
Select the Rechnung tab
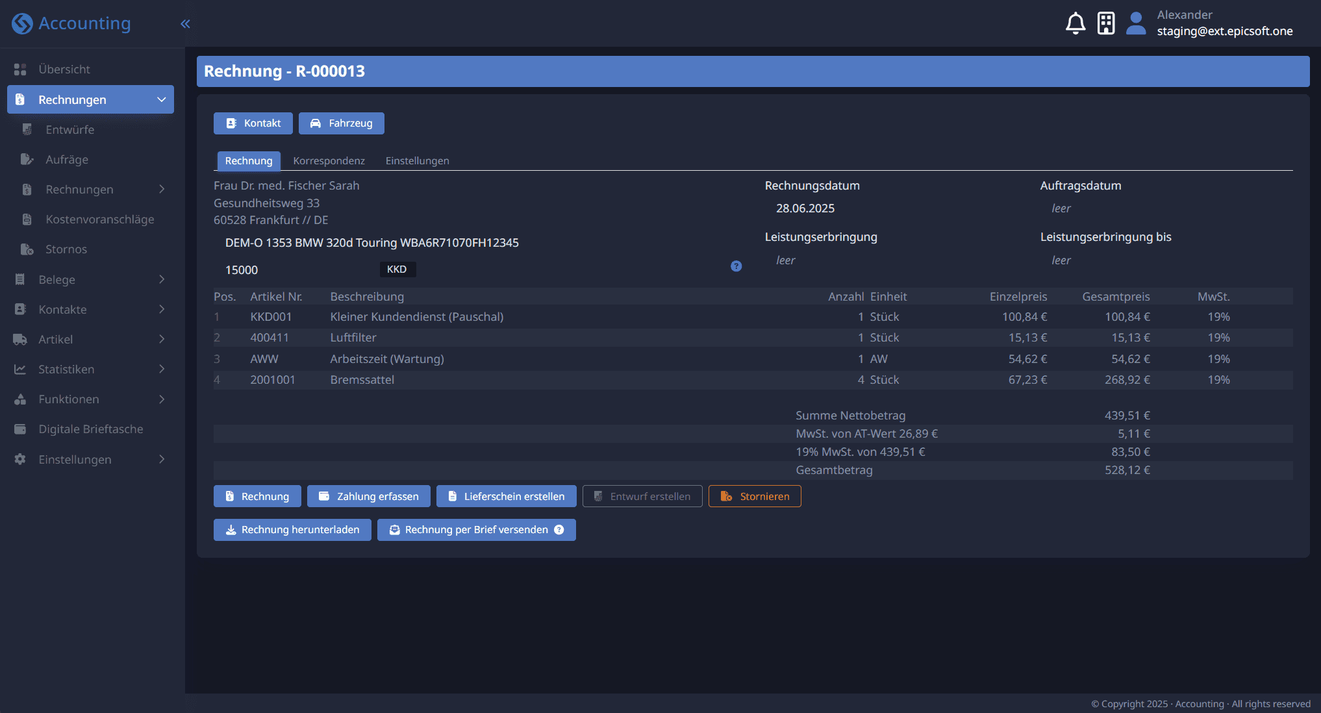(x=249, y=161)
